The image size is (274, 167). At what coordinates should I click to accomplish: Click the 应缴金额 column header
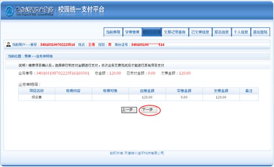tap(147, 91)
